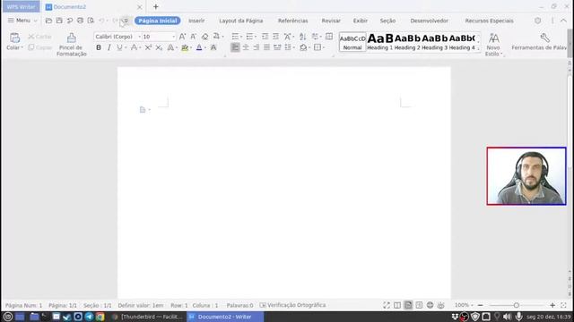Apply the Heading 1 style
The height and width of the screenshot is (322, 574).
click(x=380, y=42)
